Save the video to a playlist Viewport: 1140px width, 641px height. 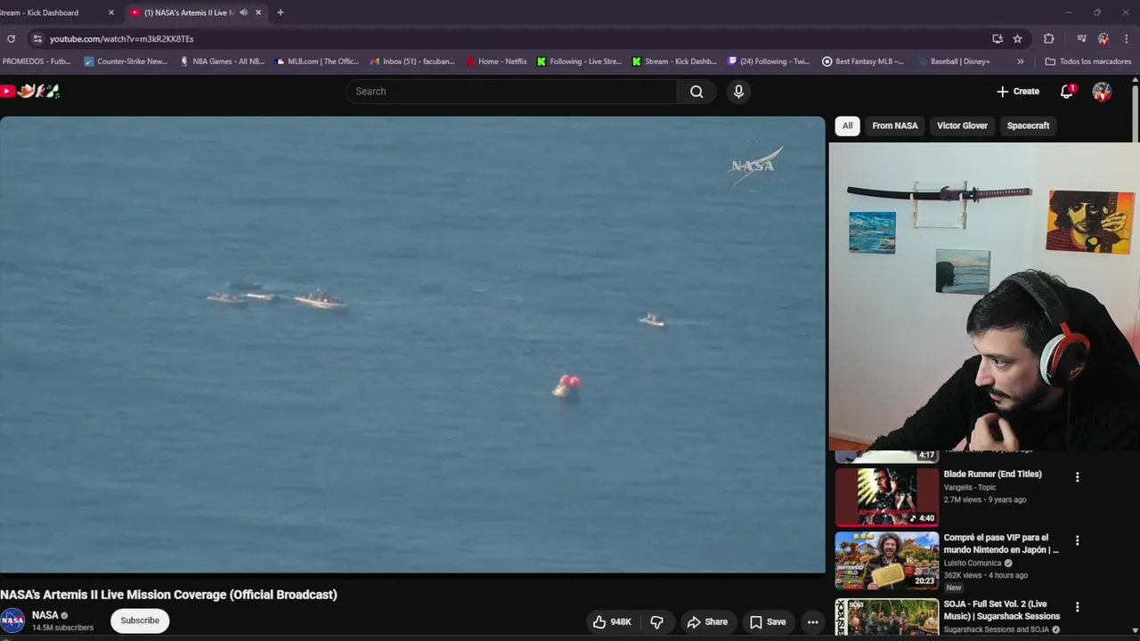pyautogui.click(x=767, y=621)
